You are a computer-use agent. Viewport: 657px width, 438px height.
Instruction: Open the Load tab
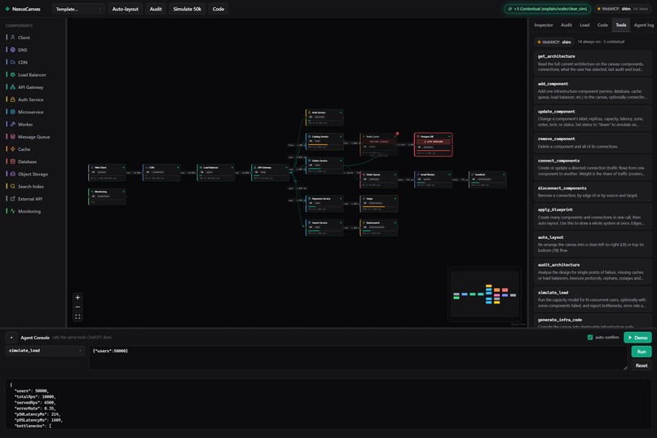[584, 25]
